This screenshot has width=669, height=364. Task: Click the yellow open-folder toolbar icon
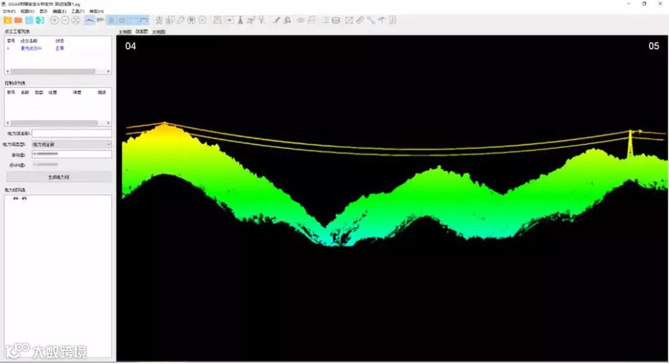(x=7, y=20)
